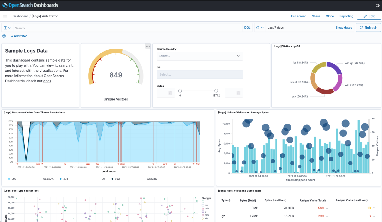
Task: Toggle the 503 legend entry
Action: point(117,179)
